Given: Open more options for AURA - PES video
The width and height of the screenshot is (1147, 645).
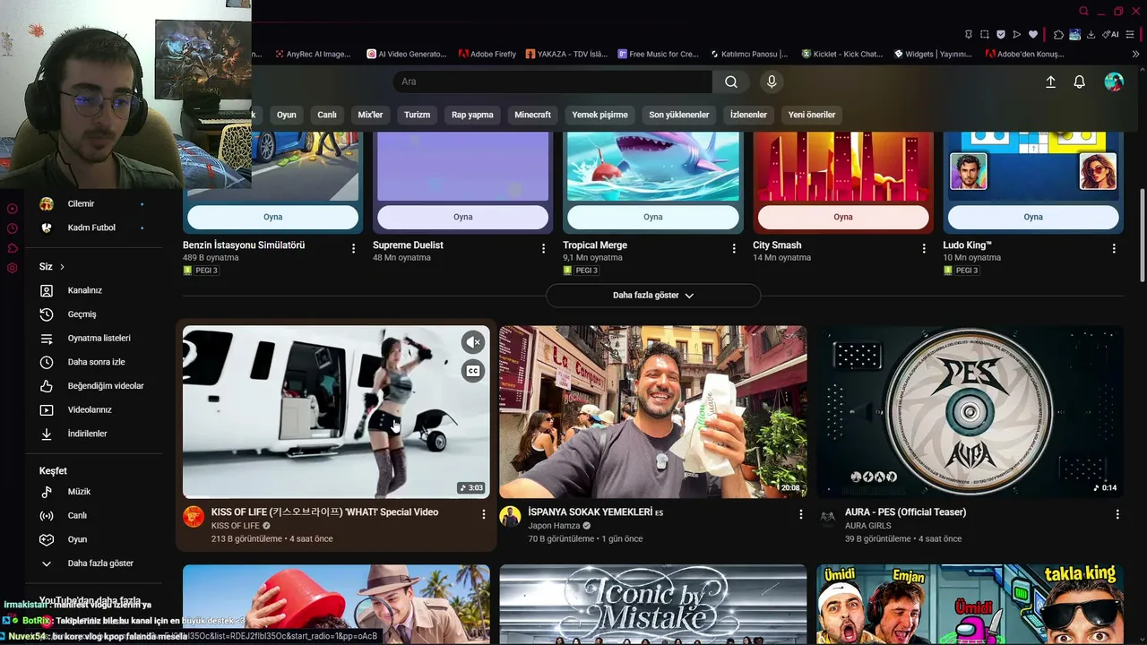Looking at the screenshot, I should coord(1117,514).
